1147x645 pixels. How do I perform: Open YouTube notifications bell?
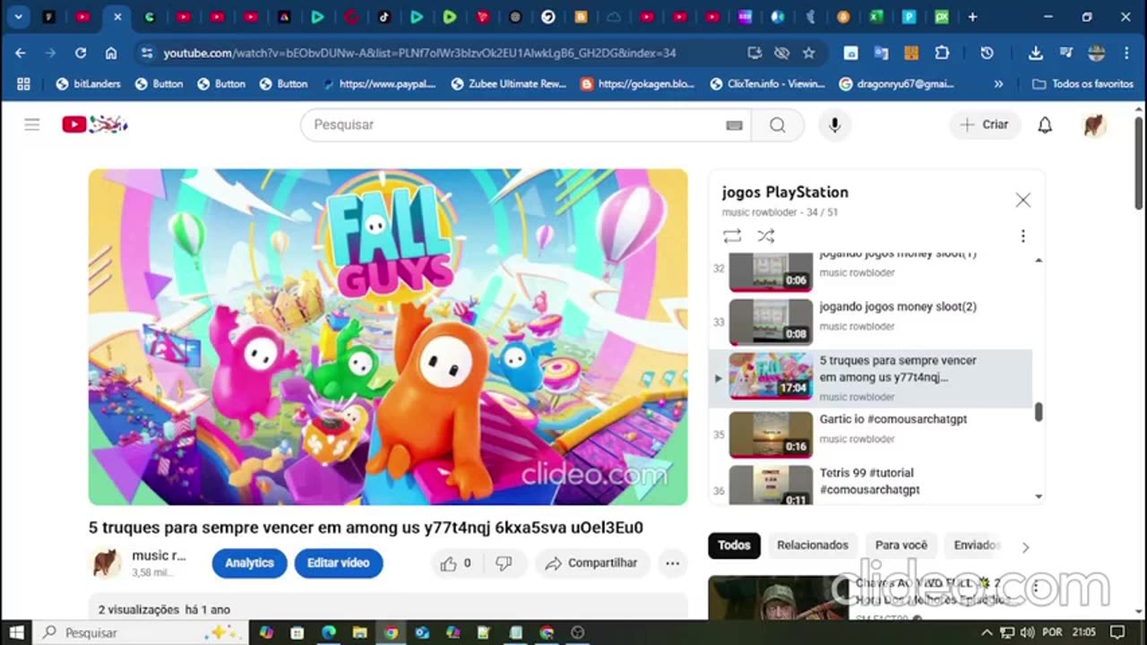(1045, 125)
